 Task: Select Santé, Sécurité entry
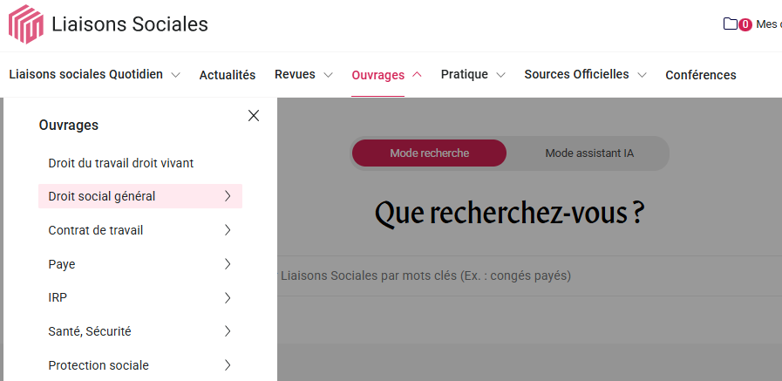(90, 331)
